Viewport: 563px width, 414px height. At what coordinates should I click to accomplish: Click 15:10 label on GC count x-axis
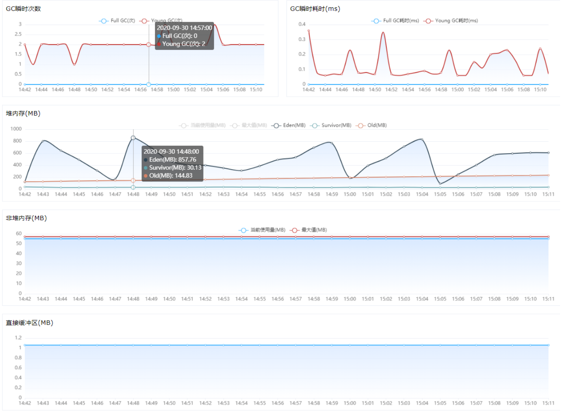pyautogui.click(x=256, y=90)
